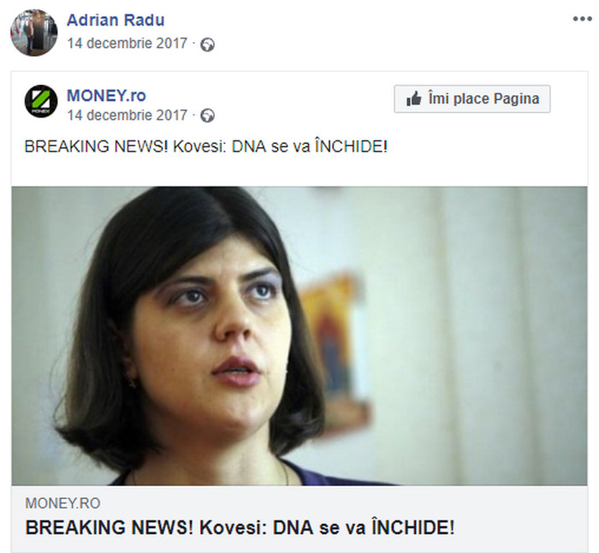Like the page via Îmi place Pagina

point(472,99)
